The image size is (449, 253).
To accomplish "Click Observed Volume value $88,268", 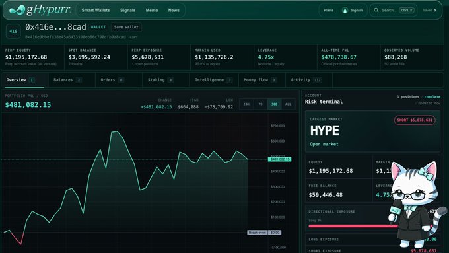I will (x=396, y=57).
